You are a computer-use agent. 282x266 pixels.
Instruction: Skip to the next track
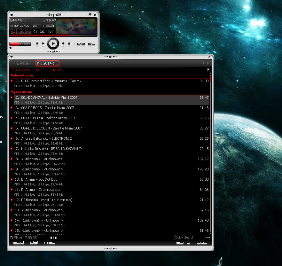click(63, 43)
